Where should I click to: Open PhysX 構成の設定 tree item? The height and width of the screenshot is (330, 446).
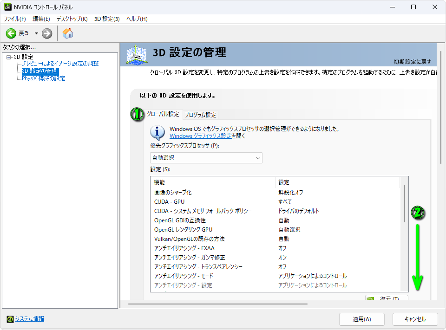[x=44, y=78]
